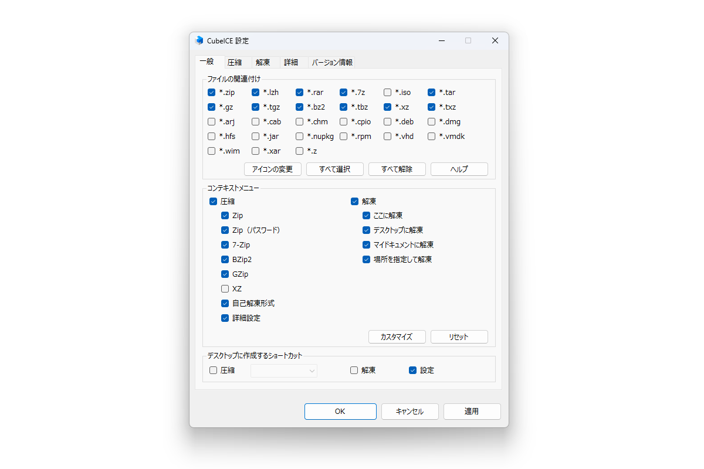Toggle the BZip2 checkbox
The height and width of the screenshot is (469, 704).
[225, 260]
